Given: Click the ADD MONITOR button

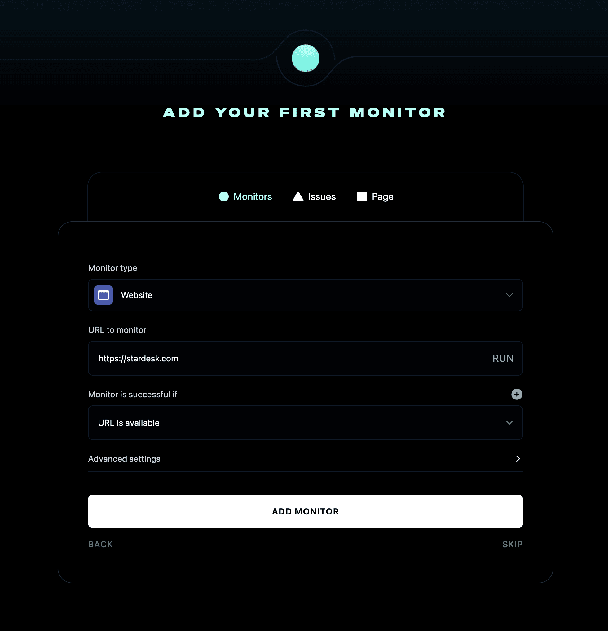Looking at the screenshot, I should point(306,511).
